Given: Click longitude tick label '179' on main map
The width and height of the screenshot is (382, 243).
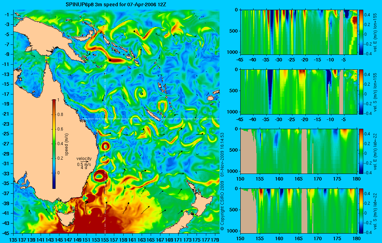Looking at the screenshot, I should [x=215, y=240].
